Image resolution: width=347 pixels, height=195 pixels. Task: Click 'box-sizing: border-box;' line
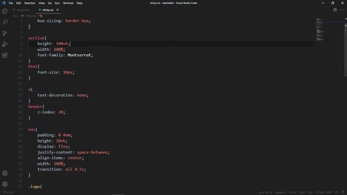[x=64, y=21]
